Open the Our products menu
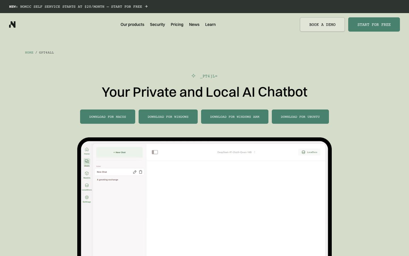 (x=132, y=24)
